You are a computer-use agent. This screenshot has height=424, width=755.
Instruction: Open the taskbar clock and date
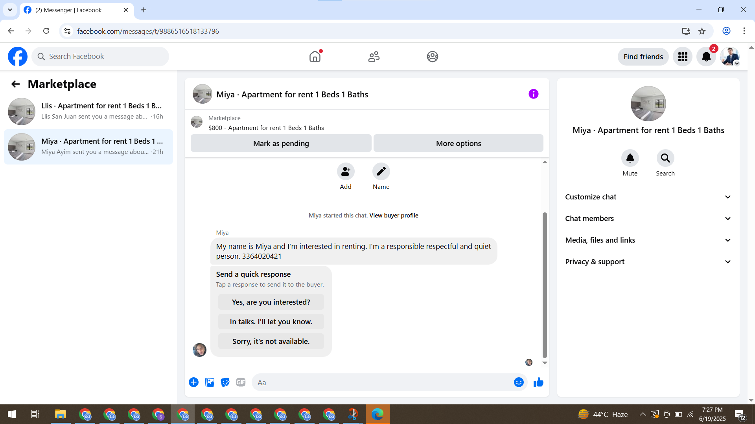pos(712,414)
